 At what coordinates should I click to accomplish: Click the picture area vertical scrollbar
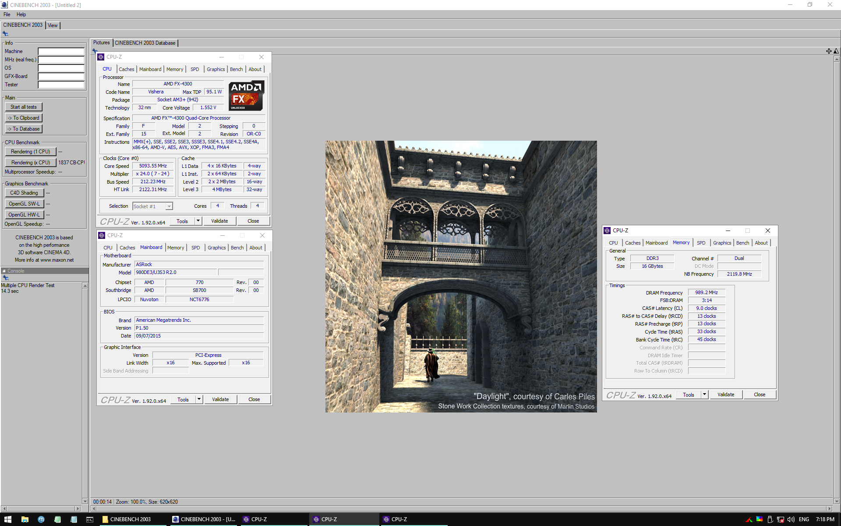837,280
